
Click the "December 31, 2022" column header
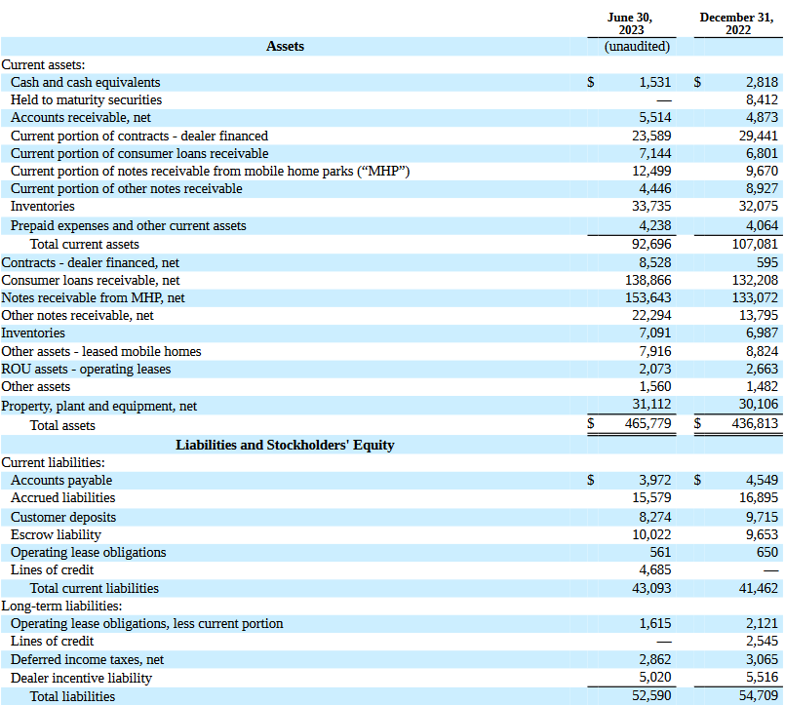pos(737,21)
